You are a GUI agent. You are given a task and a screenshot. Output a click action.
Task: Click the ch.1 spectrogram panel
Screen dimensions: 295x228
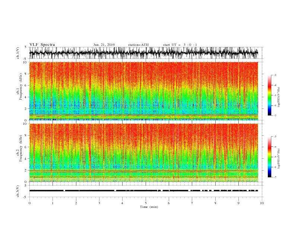tap(144, 91)
